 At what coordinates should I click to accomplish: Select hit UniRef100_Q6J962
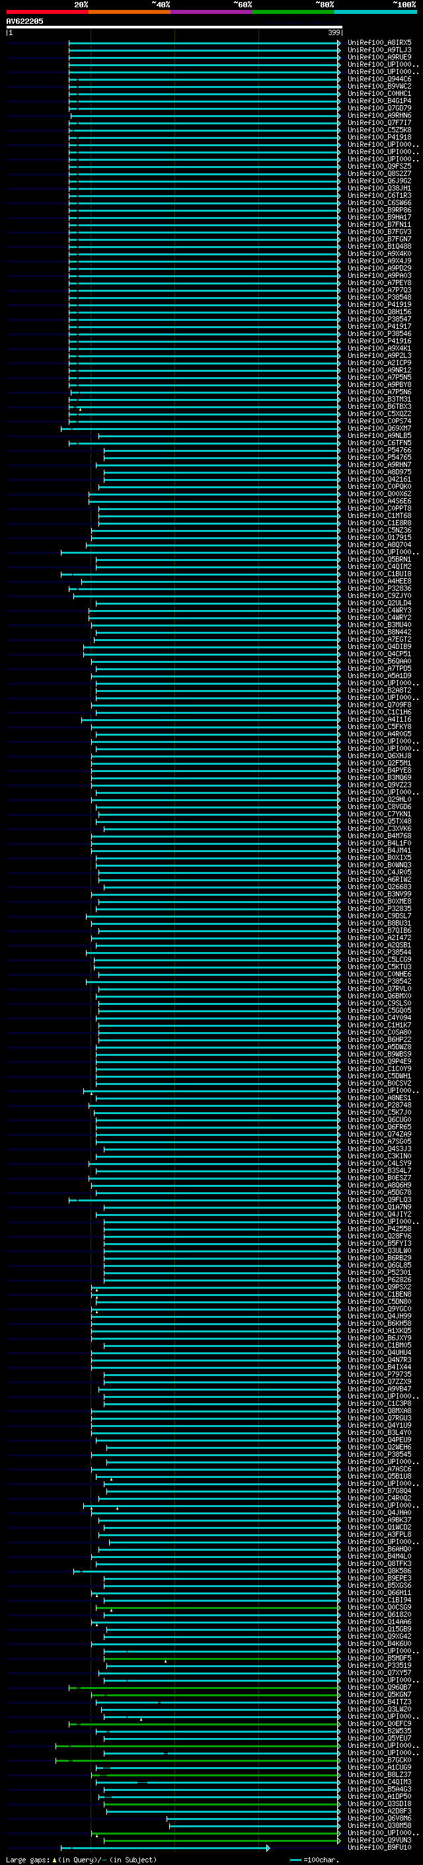(379, 181)
